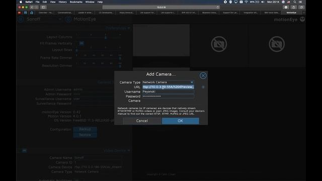
Task: Click the volume icon in menu bar
Action: 263,2
